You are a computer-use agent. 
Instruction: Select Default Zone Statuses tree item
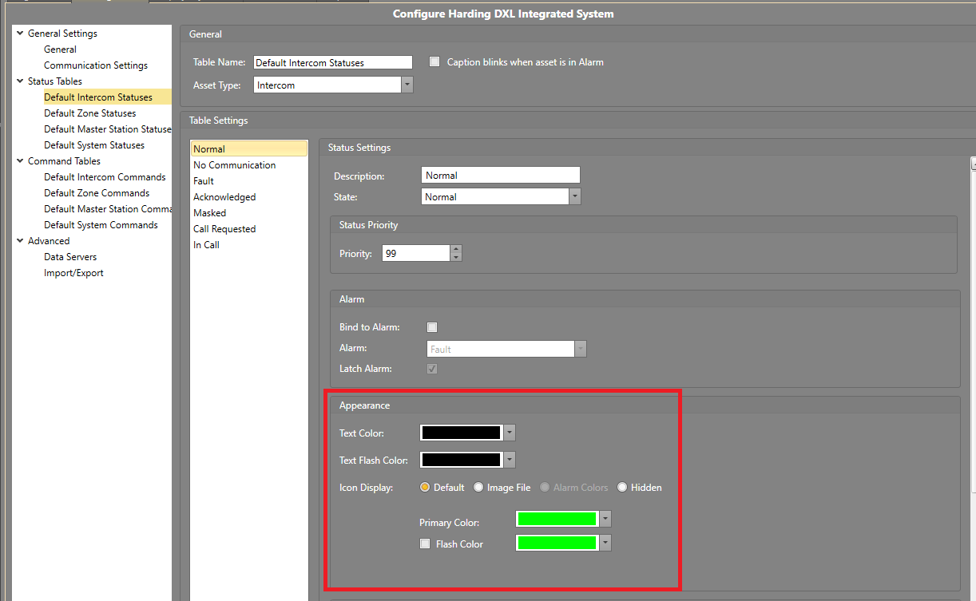tap(89, 113)
